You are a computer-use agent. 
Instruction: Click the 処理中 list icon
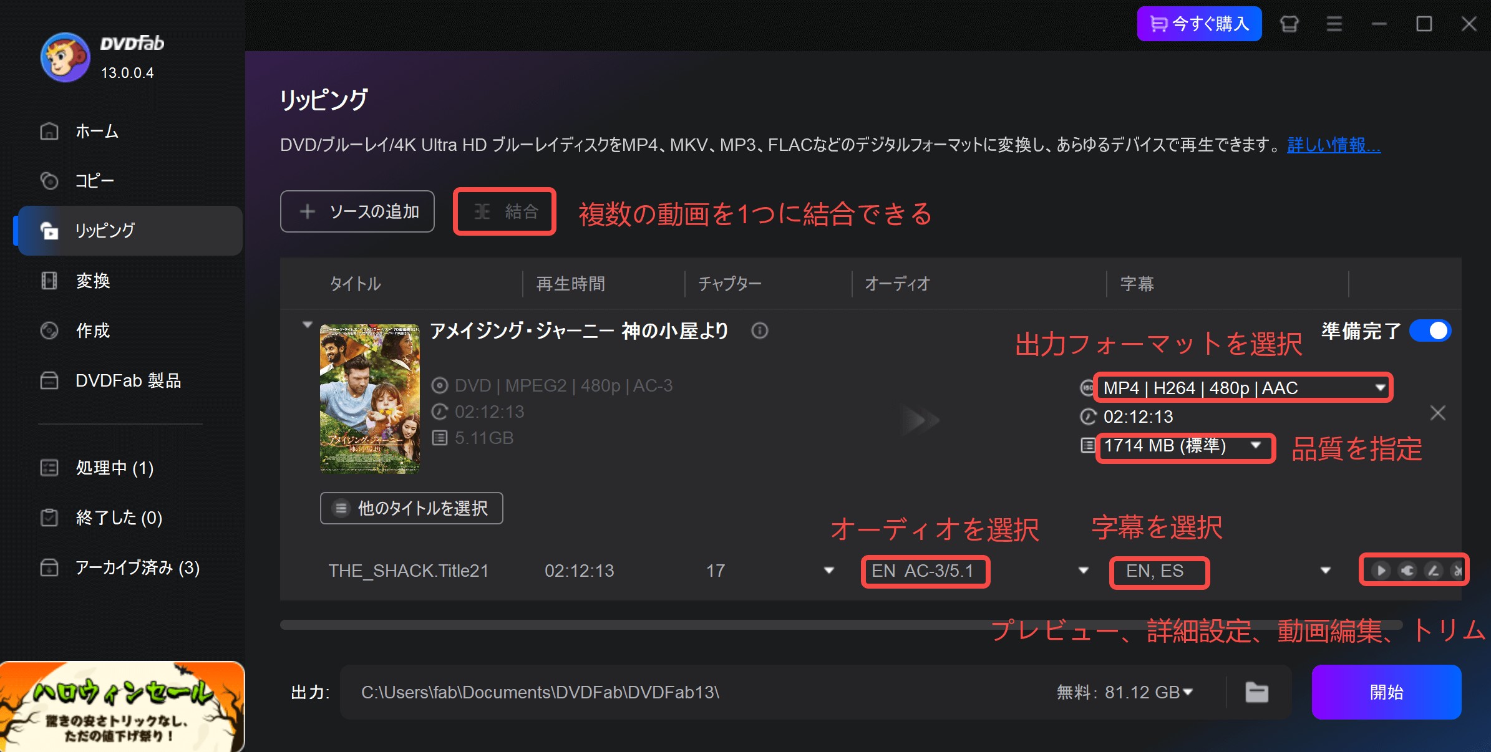pyautogui.click(x=49, y=468)
